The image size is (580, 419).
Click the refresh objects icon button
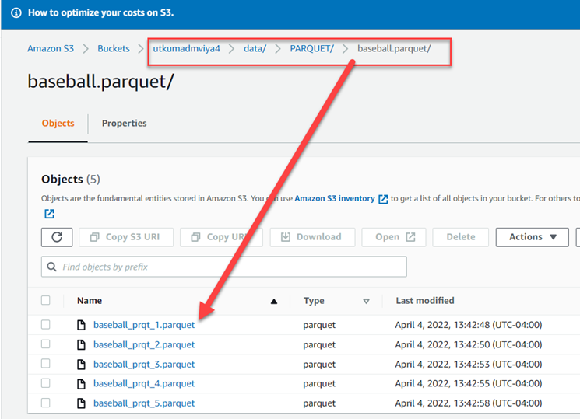tap(57, 237)
